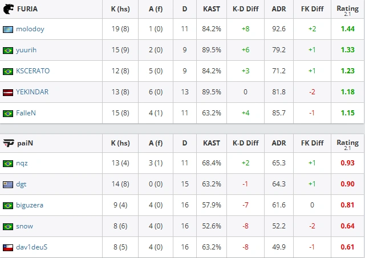Click the ADR header in the paiN table
Viewport: 365px width, 258px height.
click(279, 143)
